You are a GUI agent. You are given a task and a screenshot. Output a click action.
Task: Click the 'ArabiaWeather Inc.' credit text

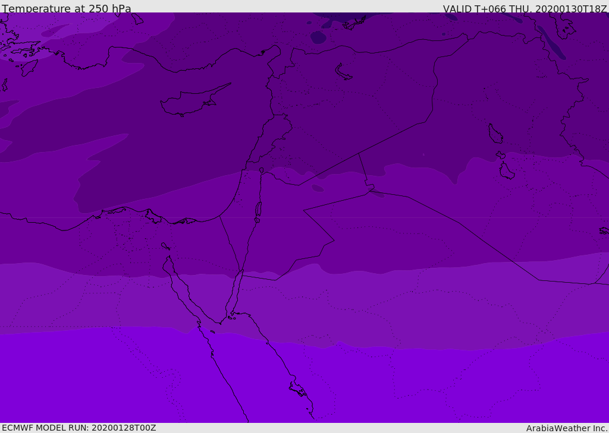pos(567,428)
